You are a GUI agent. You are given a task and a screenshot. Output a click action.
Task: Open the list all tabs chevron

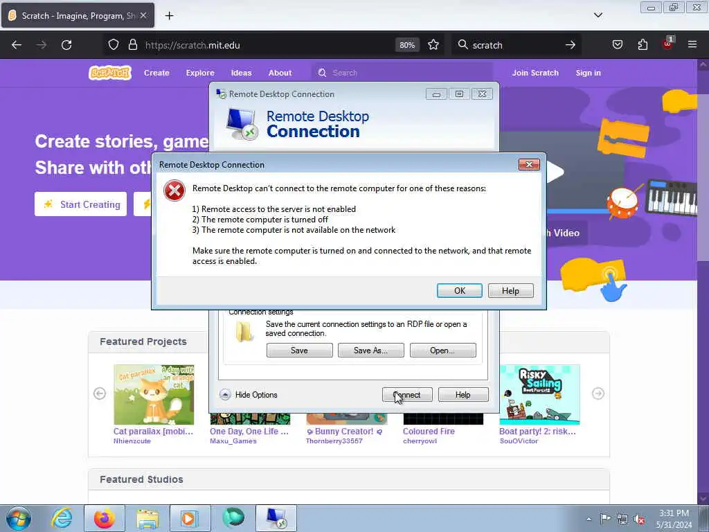(x=598, y=15)
